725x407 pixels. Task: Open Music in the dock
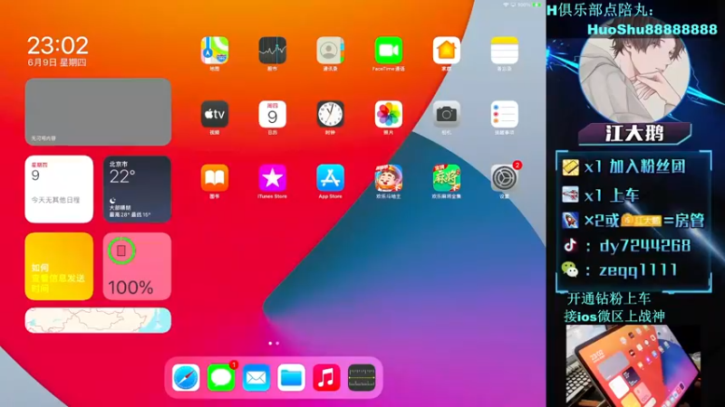click(x=326, y=377)
